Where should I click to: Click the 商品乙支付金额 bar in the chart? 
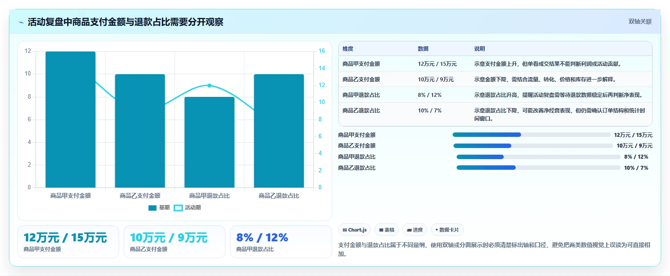pos(140,131)
